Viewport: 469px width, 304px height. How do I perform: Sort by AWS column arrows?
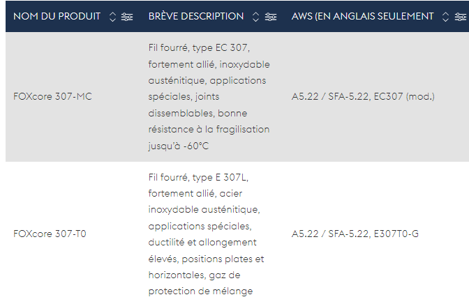point(445,17)
